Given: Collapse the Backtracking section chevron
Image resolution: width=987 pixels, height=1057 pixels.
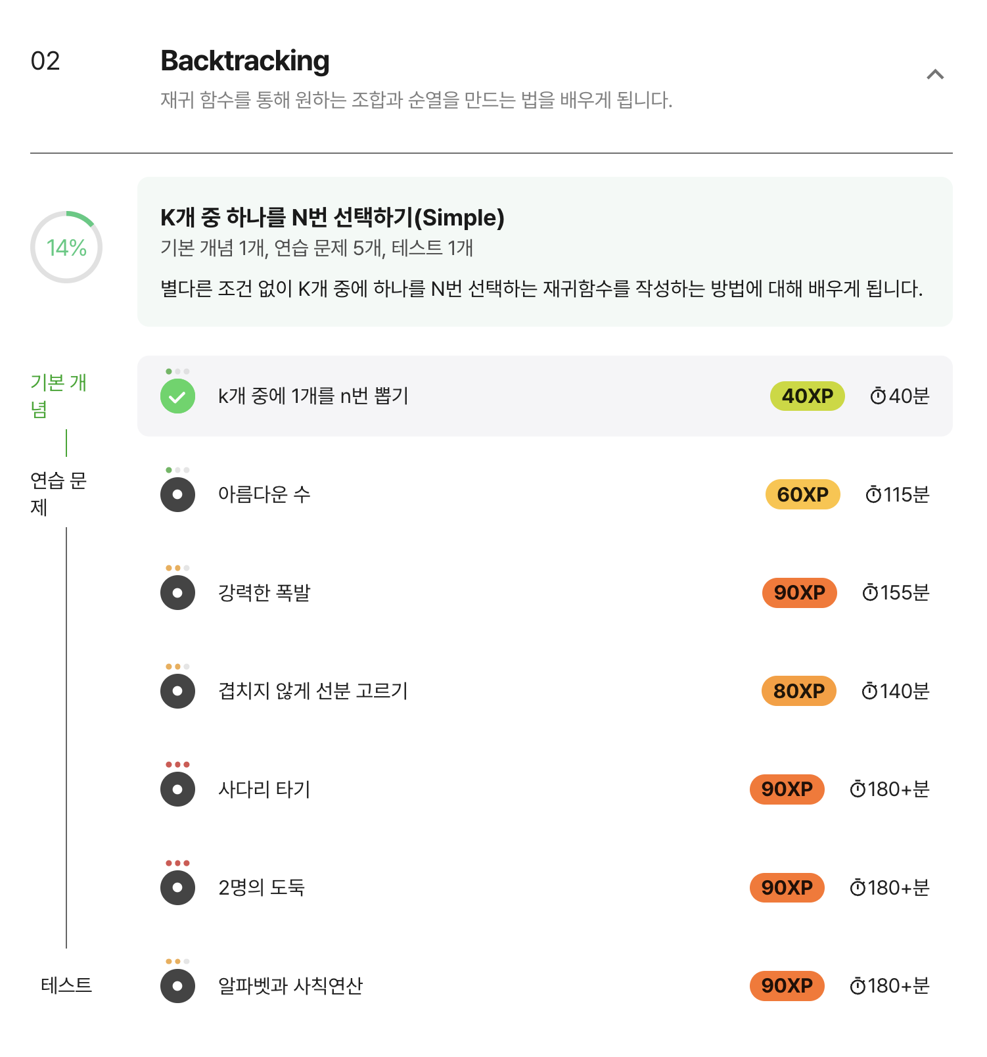Looking at the screenshot, I should click(x=935, y=74).
